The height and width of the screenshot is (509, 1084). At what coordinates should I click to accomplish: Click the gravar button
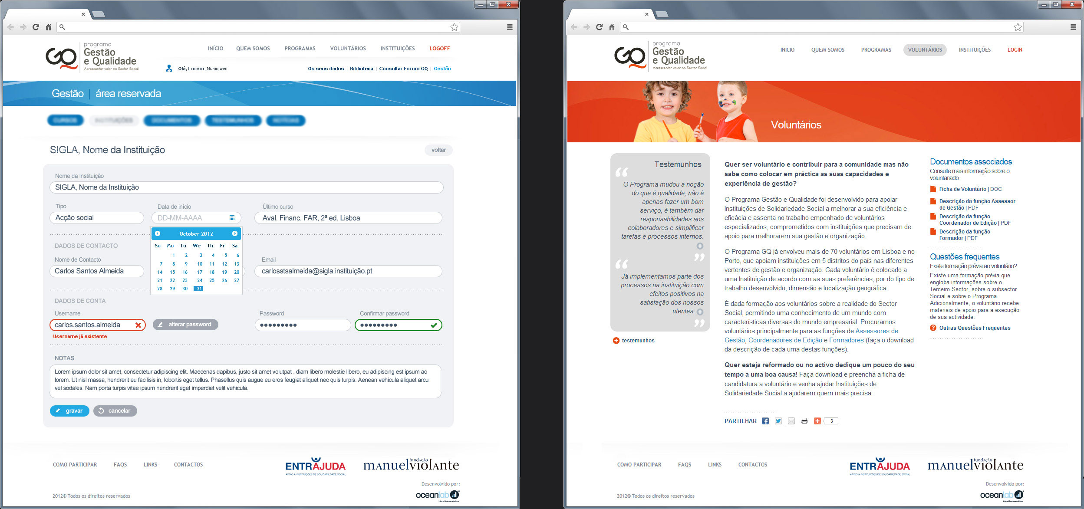69,410
